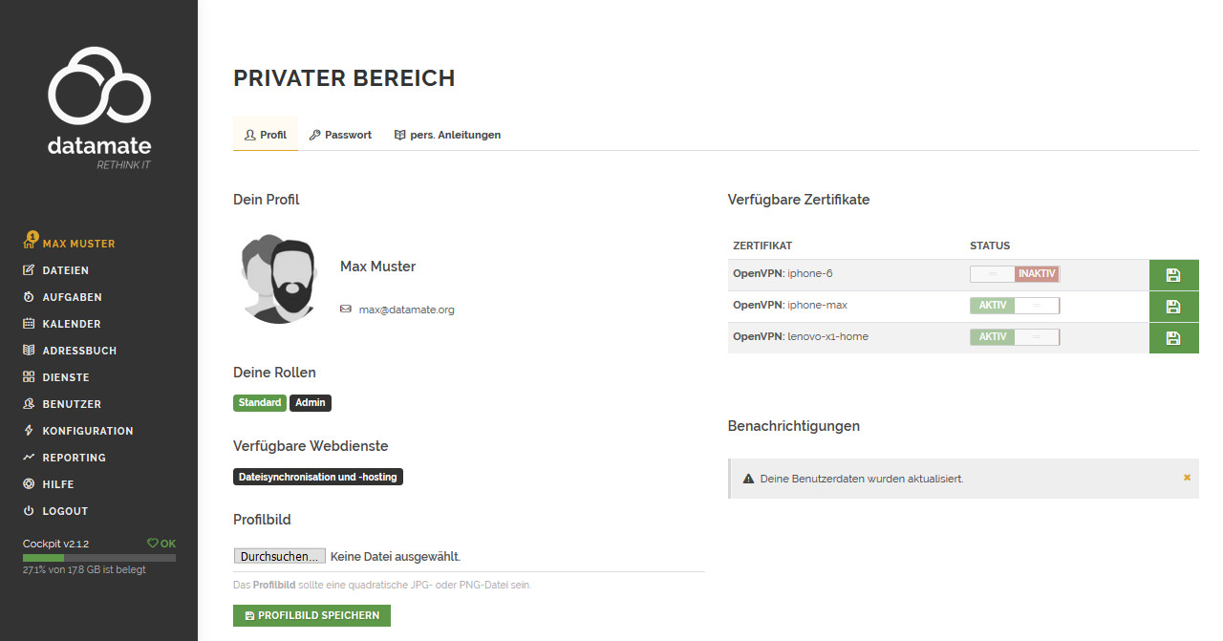Deactivate the iphone-max certificate toggle

coord(1015,306)
